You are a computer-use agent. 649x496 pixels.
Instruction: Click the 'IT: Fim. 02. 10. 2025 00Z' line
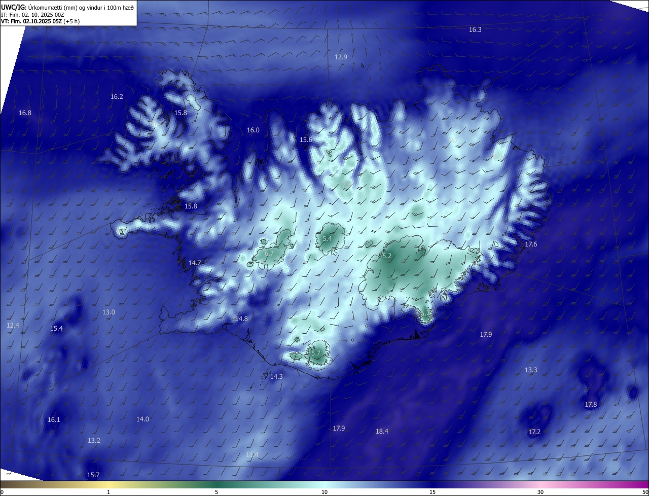pos(32,14)
